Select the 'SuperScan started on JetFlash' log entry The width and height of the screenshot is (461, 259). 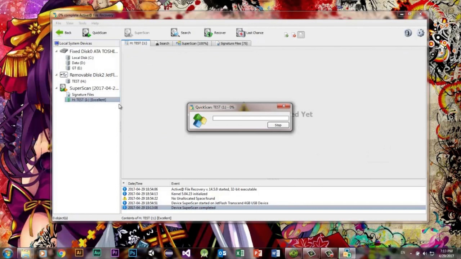[273, 203]
